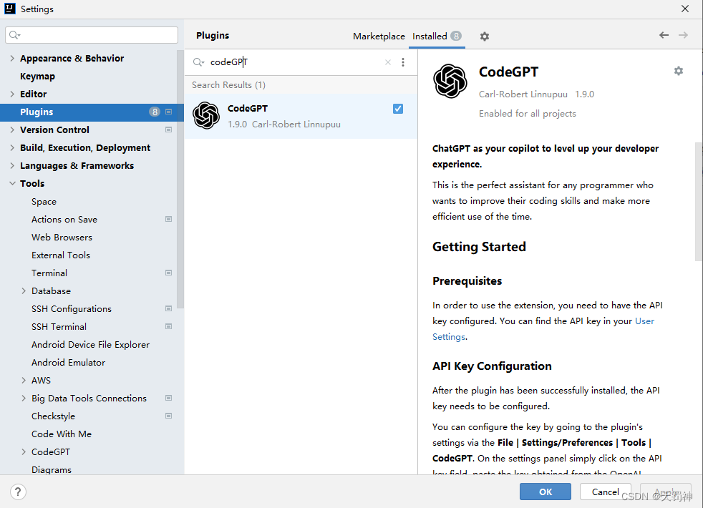
Task: Close the Settings dialog window
Action: (684, 9)
